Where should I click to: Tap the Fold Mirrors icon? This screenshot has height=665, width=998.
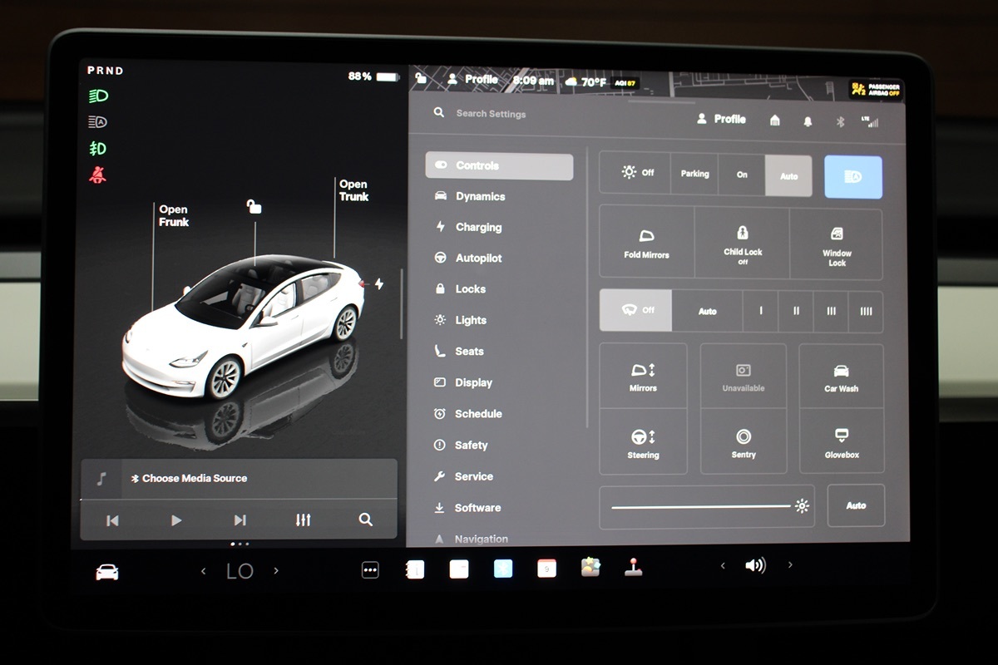coord(646,237)
